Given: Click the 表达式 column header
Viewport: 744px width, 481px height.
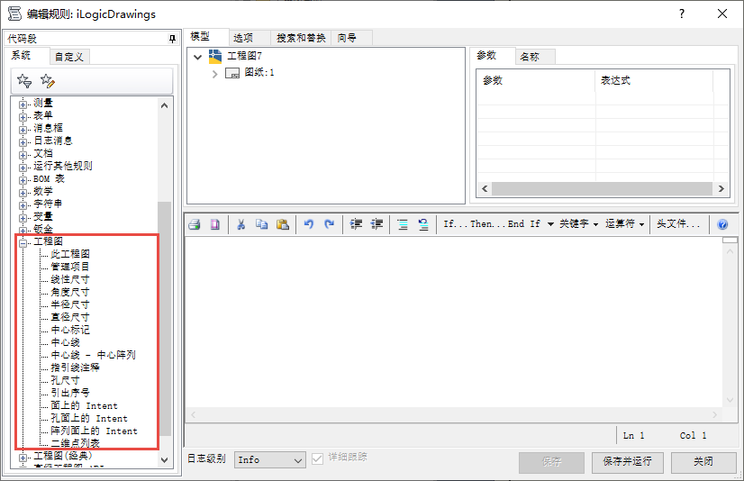Looking at the screenshot, I should (653, 81).
